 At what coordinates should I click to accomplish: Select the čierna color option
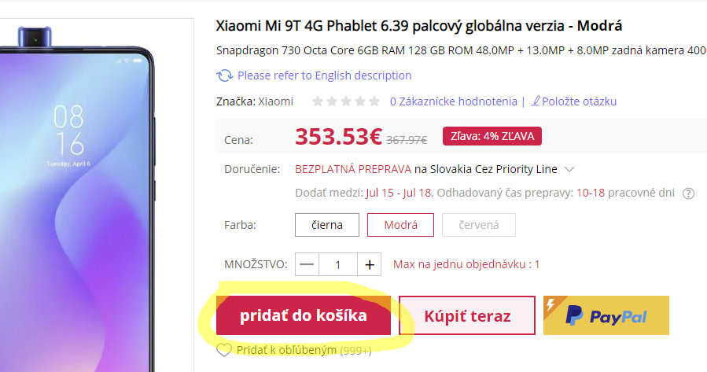pos(327,225)
